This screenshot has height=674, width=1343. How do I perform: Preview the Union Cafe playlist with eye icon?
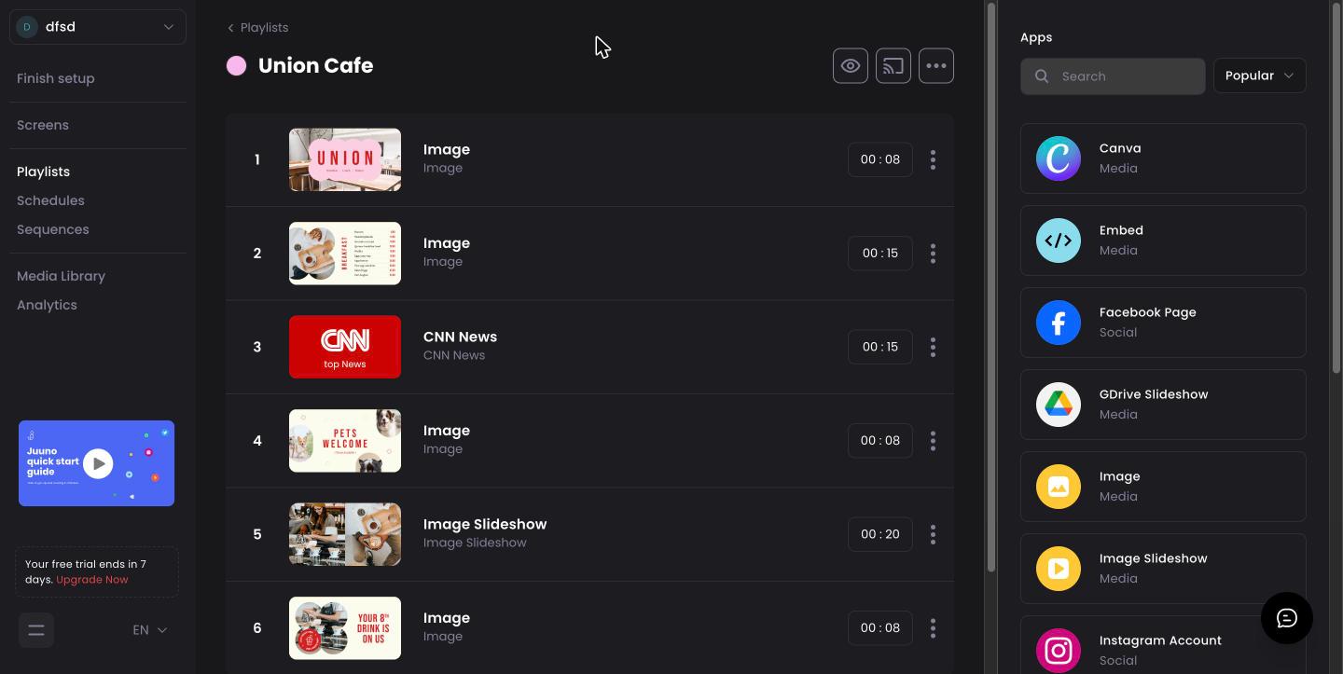(x=851, y=66)
